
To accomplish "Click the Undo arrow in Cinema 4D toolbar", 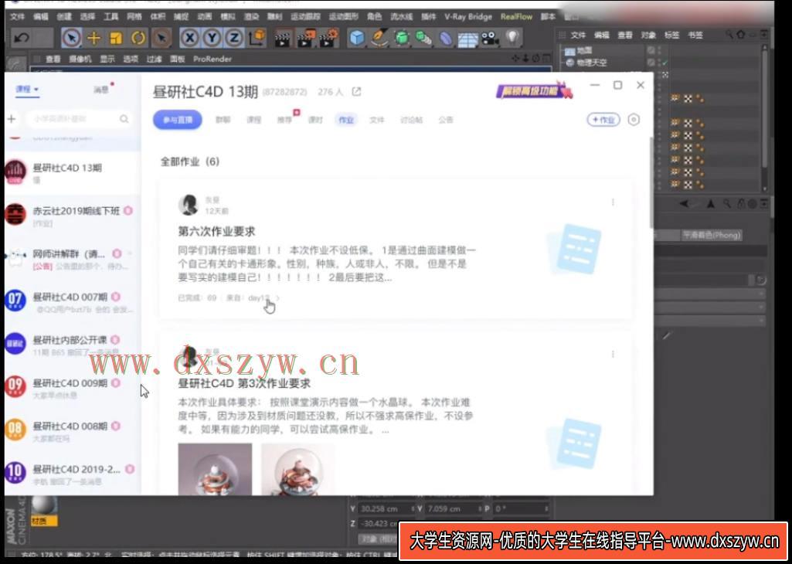I will point(22,38).
